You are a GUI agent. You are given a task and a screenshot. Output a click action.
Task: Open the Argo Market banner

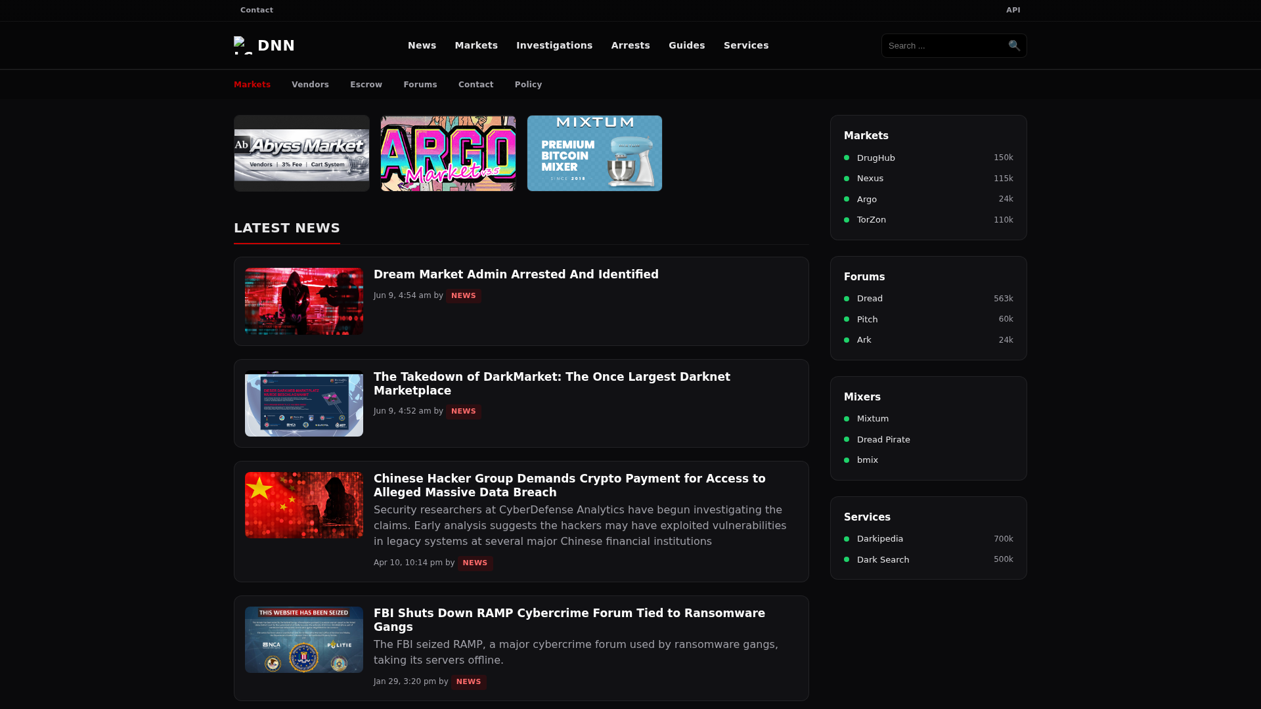448,153
